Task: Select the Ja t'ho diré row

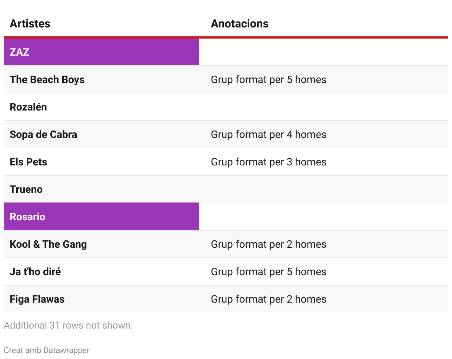Action: (35, 272)
